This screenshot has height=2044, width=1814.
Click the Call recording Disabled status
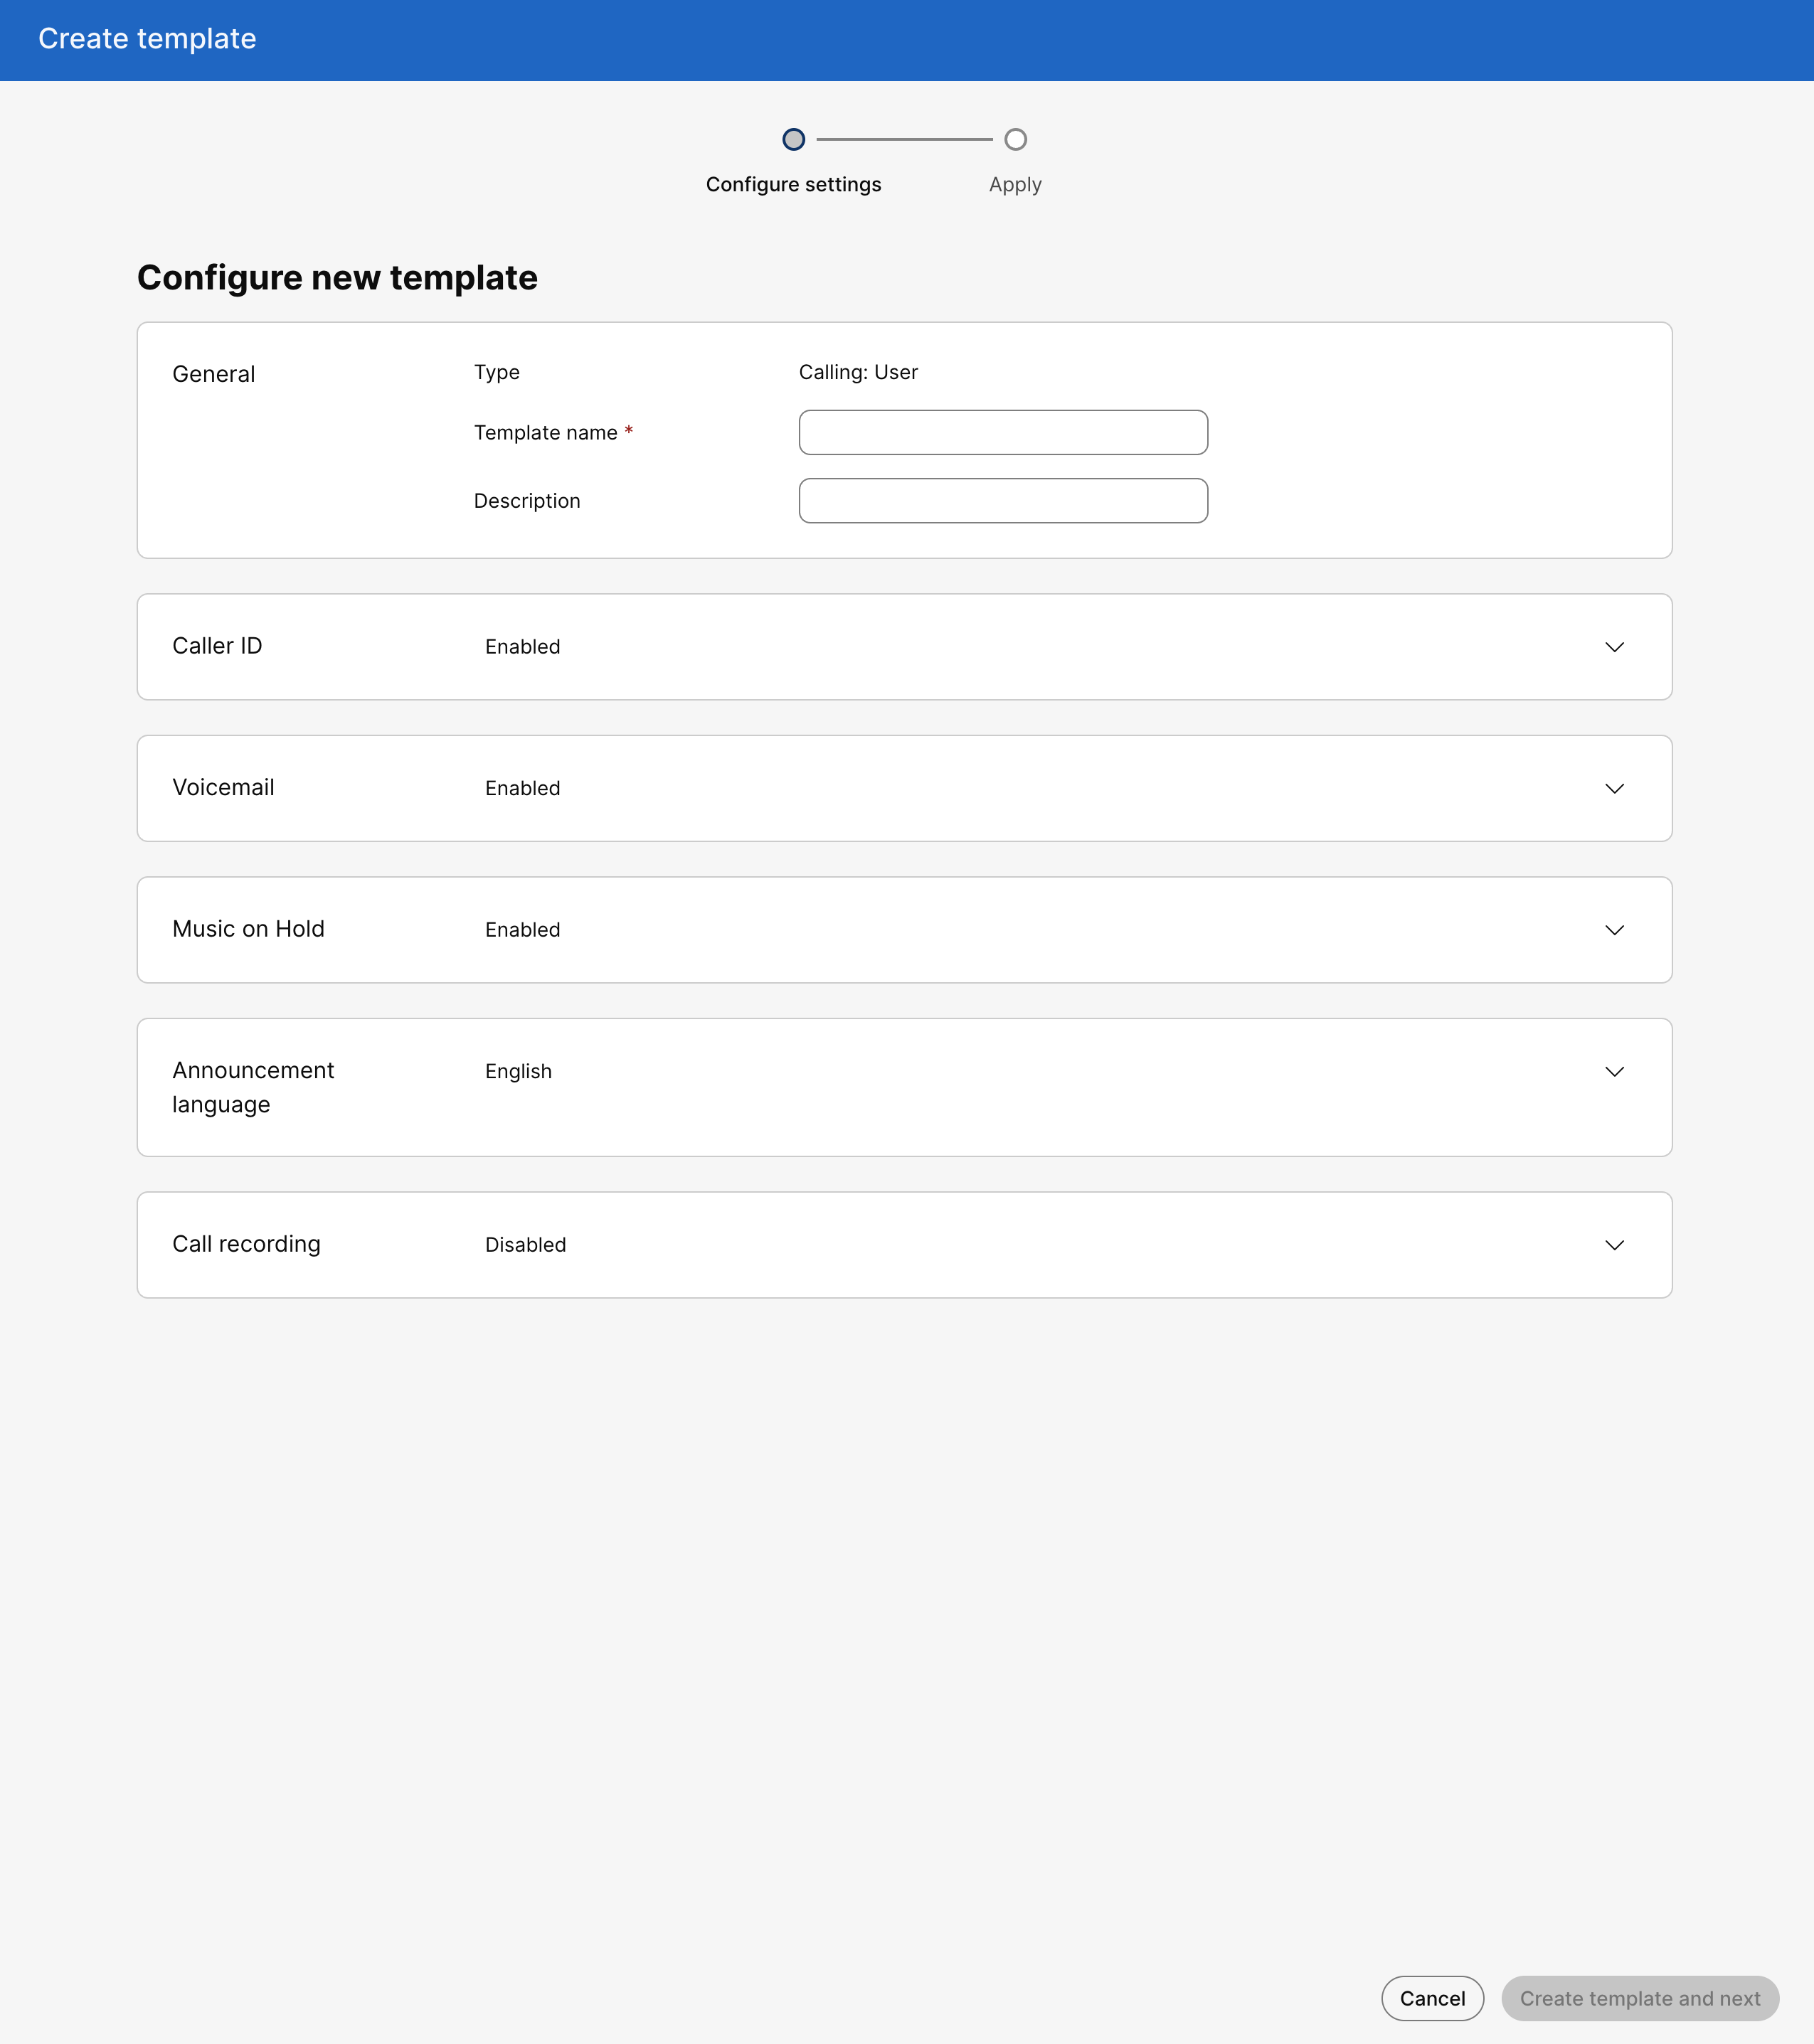[525, 1245]
